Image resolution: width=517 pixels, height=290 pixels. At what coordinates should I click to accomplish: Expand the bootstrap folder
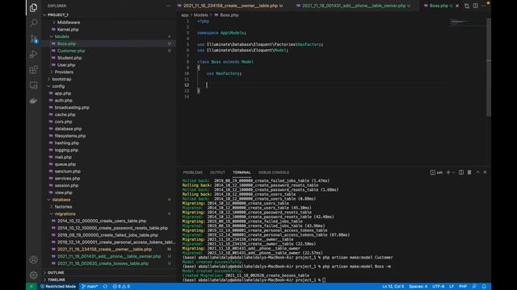[x=61, y=79]
